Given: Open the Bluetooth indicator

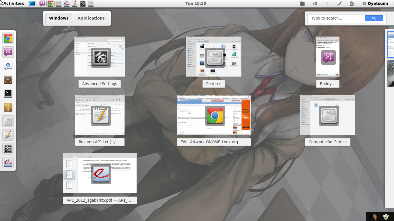Looking at the screenshot, I should pyautogui.click(x=327, y=3).
